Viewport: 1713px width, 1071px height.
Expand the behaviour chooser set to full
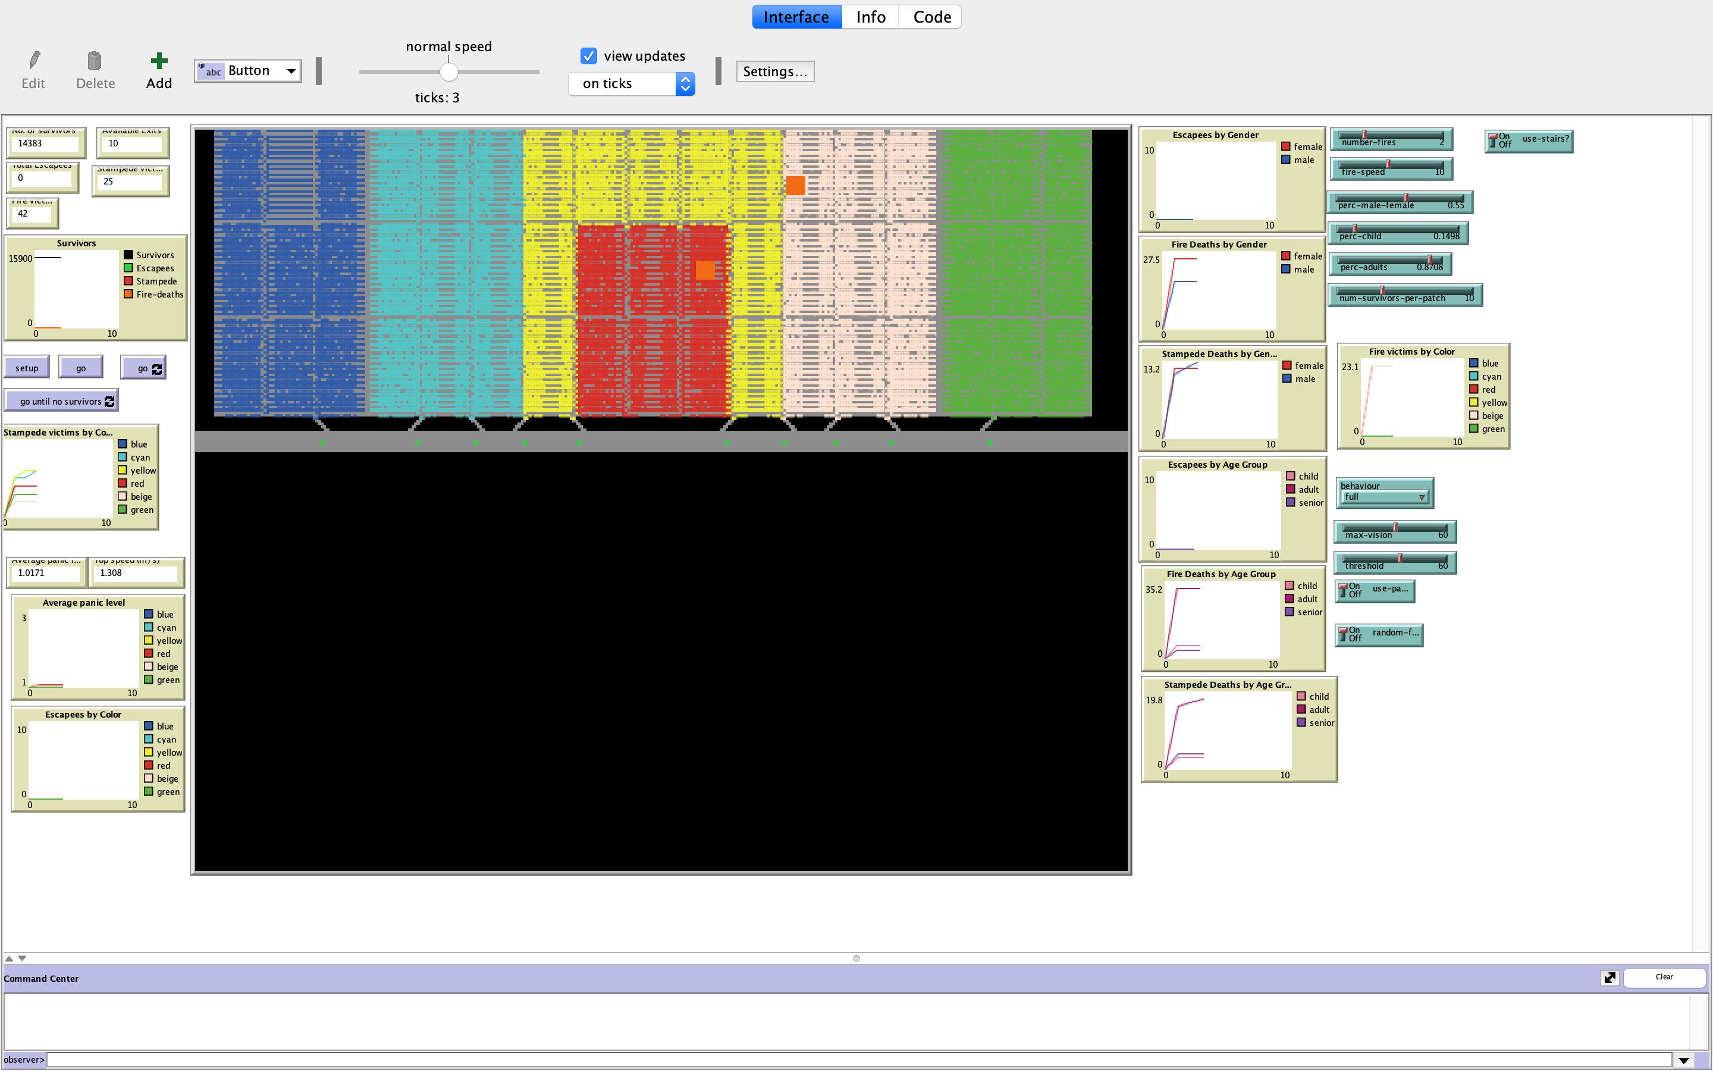coord(1385,497)
